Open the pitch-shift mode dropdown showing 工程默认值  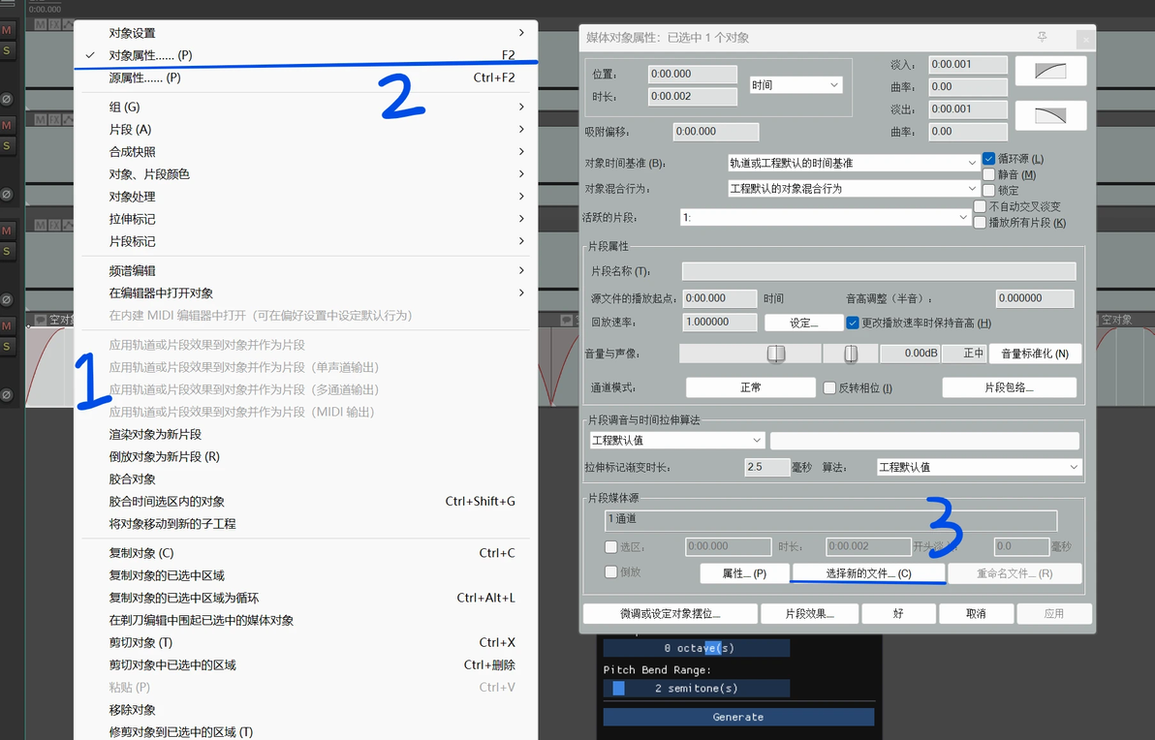pos(677,440)
